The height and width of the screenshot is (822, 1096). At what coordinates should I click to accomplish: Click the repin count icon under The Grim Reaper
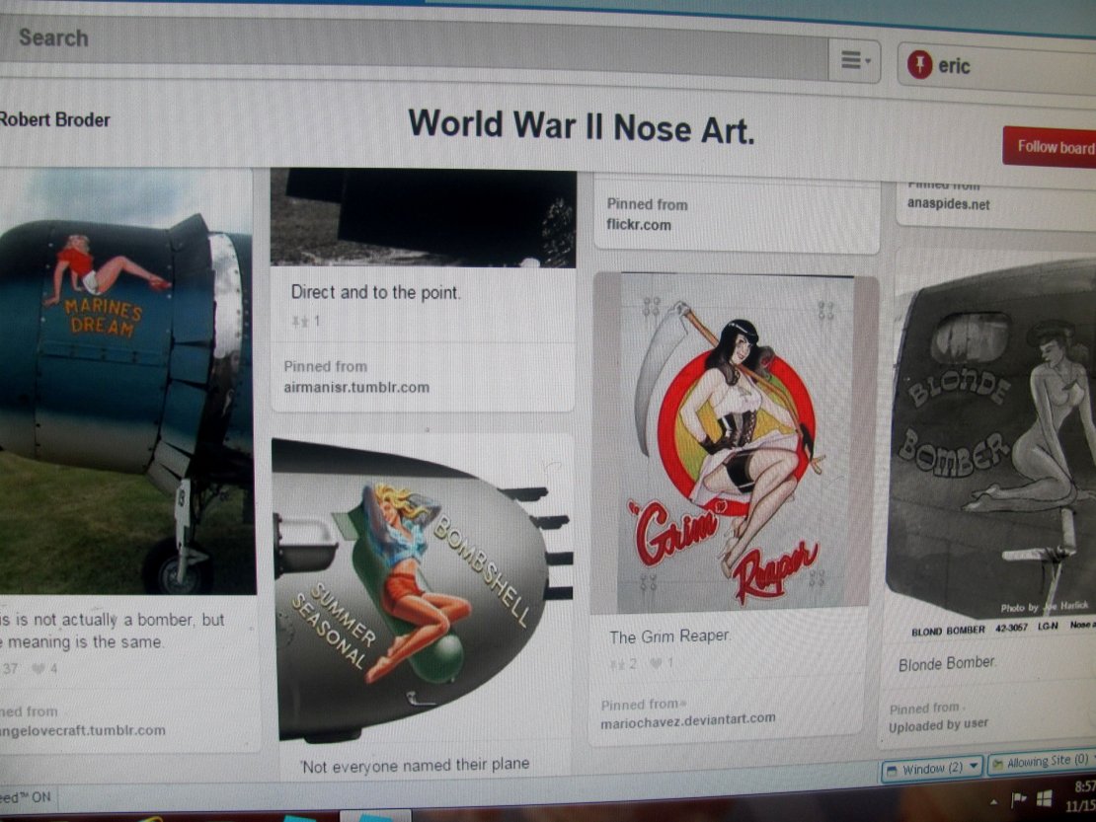tap(617, 665)
